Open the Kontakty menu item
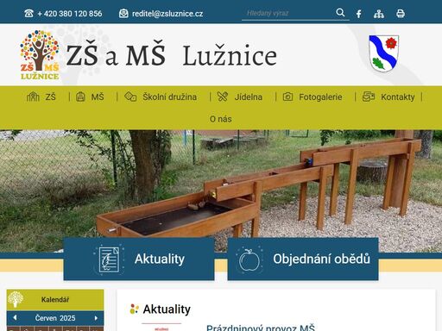This screenshot has width=442, height=331. [x=398, y=97]
